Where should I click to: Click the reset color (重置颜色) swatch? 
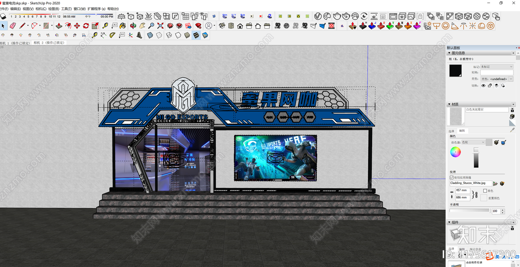point(484,198)
